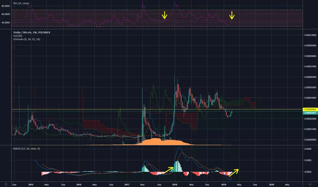Click the 0.00005000 price axis label

pos(310,87)
